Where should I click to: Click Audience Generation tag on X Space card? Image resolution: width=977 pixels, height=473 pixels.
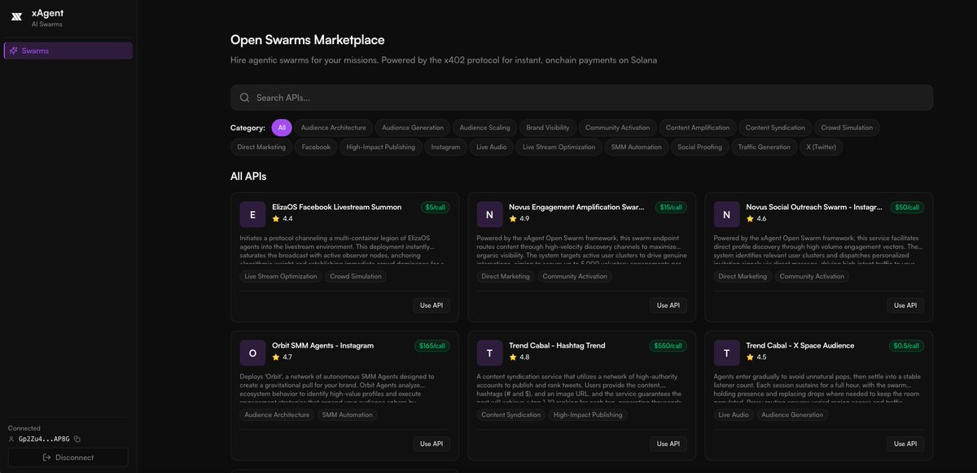792,414
